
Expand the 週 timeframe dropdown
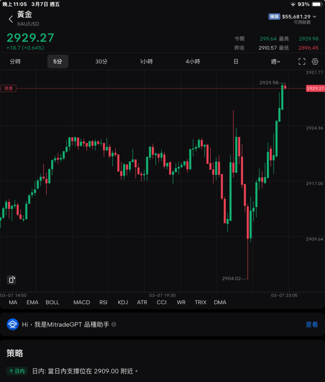point(275,62)
